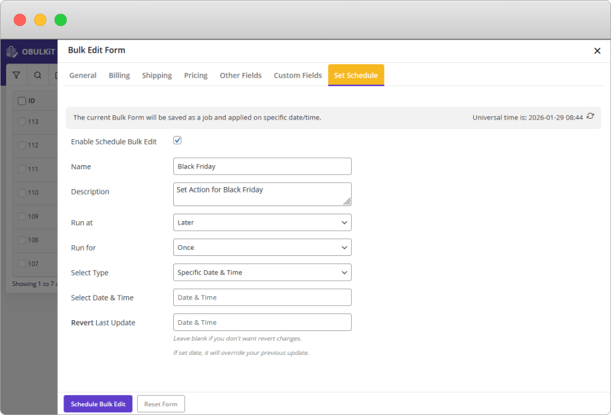Toggle the select-all ID checkbox
Image resolution: width=611 pixels, height=415 pixels.
pos(22,101)
